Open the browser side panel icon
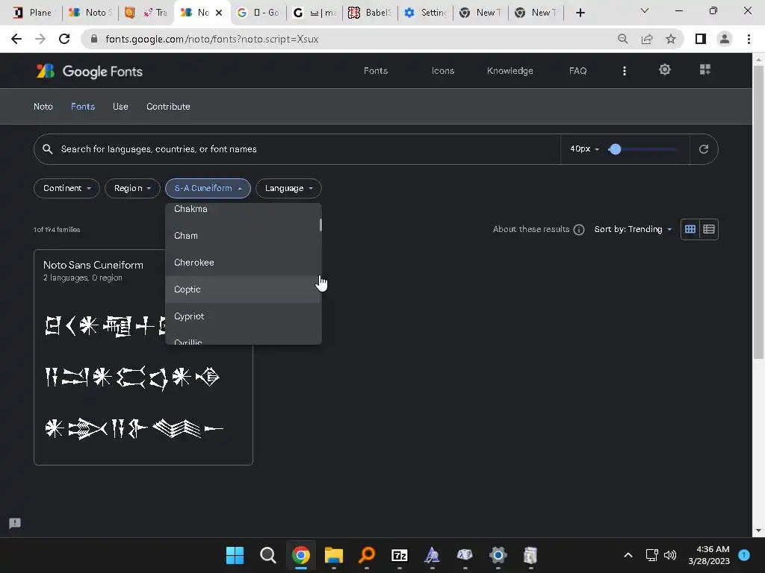Image resolution: width=765 pixels, height=573 pixels. click(701, 39)
